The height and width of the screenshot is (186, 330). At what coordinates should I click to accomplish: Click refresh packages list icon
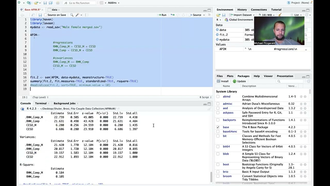click(x=309, y=81)
